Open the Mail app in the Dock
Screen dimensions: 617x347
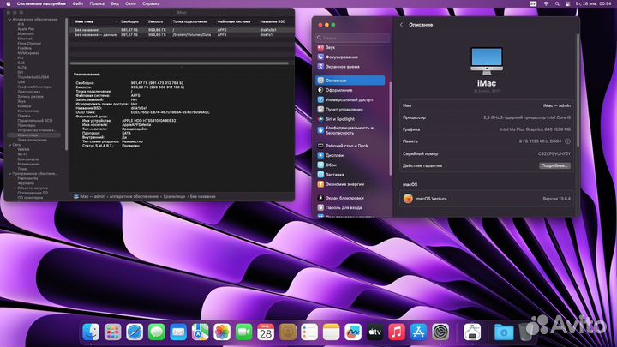[x=178, y=332]
